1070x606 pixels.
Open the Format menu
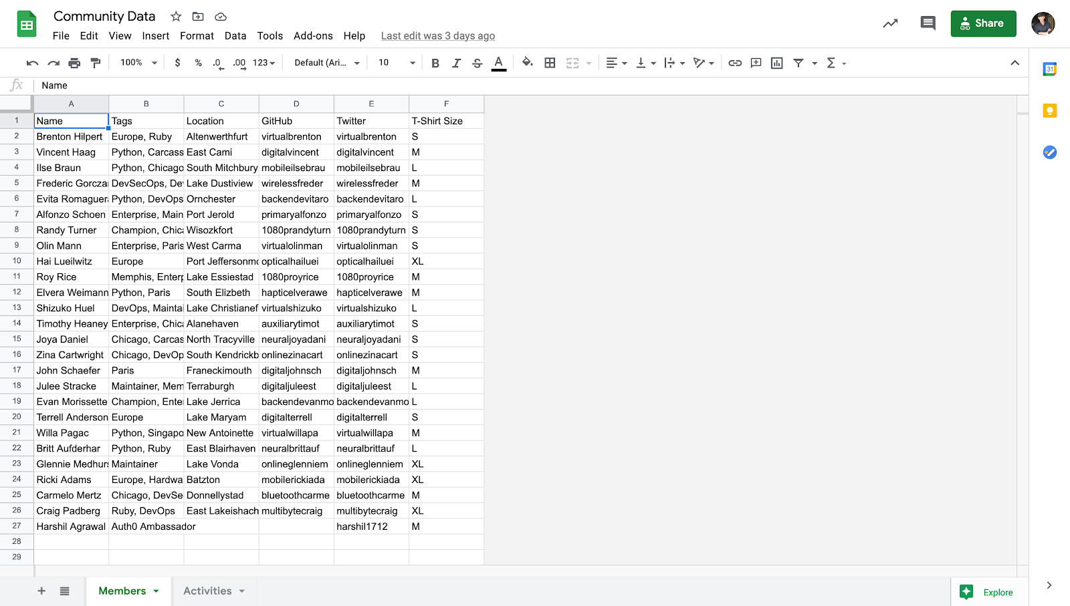coord(197,36)
